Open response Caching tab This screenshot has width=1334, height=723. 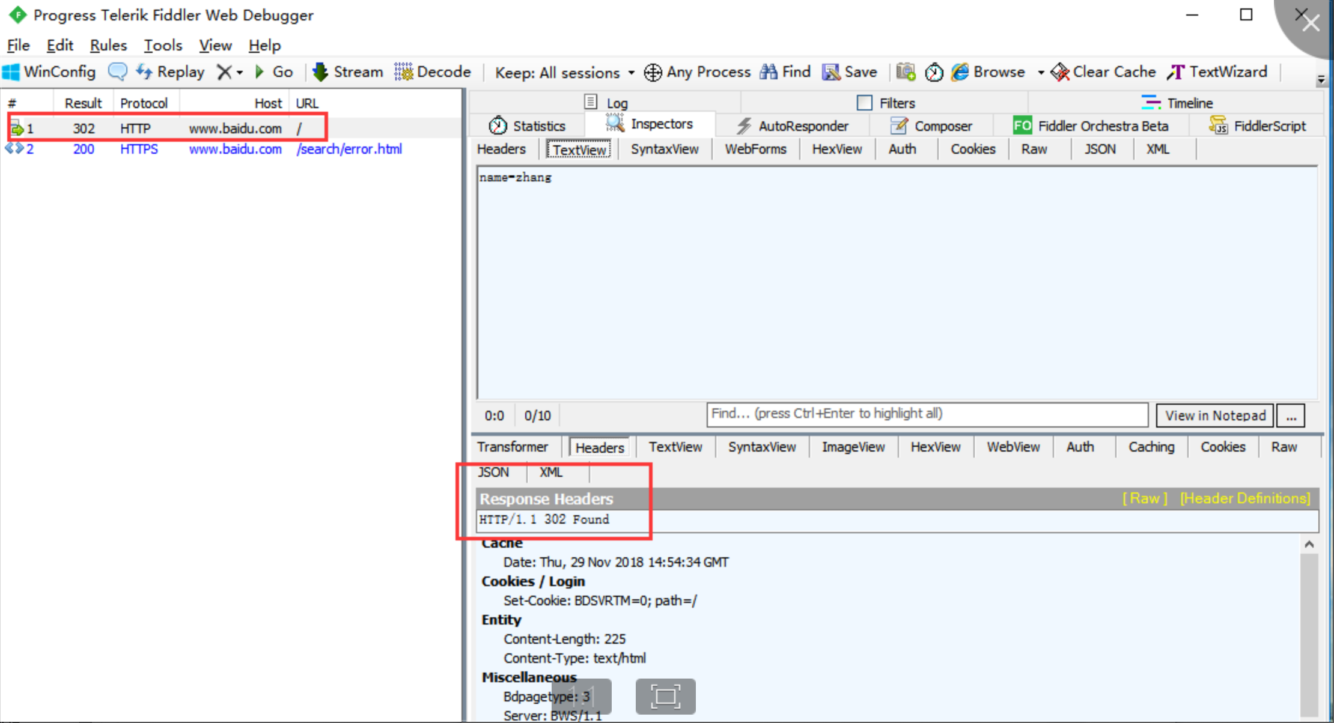tap(1151, 447)
